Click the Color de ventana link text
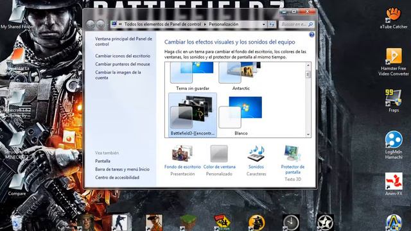This screenshot has width=411, height=231. tap(220, 167)
